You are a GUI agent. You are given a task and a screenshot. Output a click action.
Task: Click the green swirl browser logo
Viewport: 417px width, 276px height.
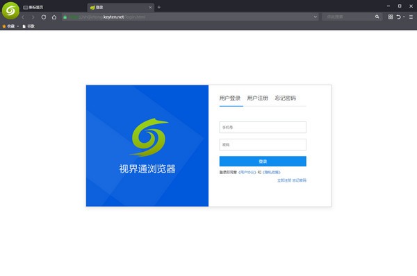(x=10, y=10)
